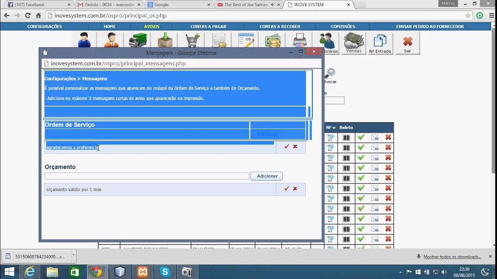Open the shopping cart icon
This screenshot has width=497, height=279.
pos(192,40)
